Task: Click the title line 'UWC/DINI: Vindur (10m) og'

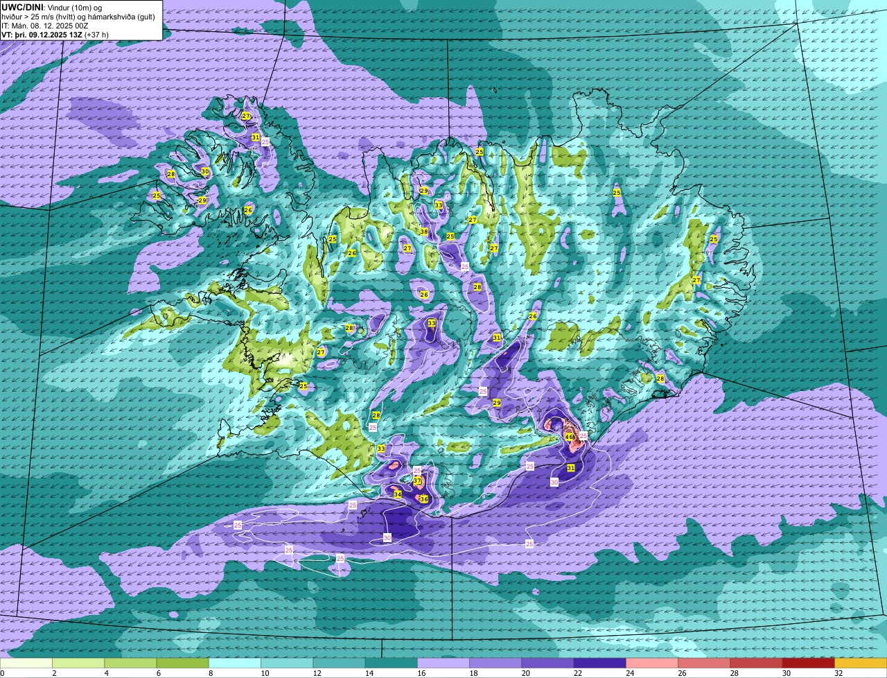Action: click(52, 7)
